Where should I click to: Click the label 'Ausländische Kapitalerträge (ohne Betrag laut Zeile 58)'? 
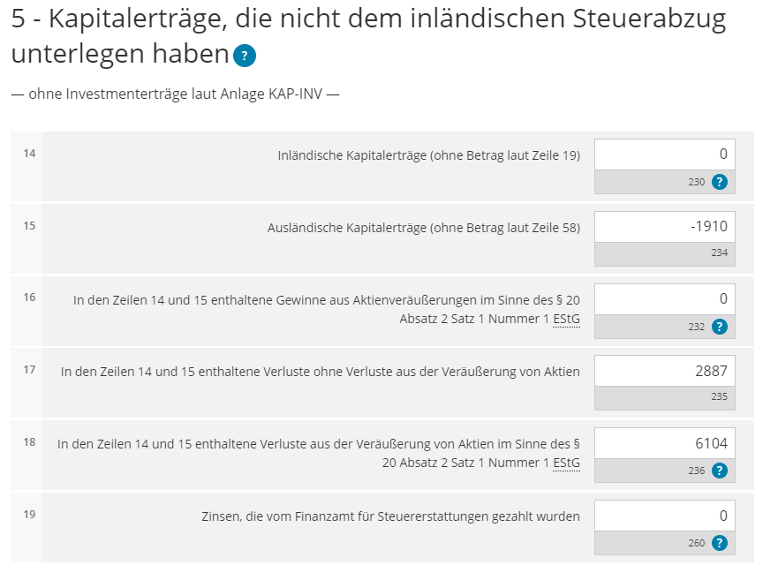click(423, 228)
